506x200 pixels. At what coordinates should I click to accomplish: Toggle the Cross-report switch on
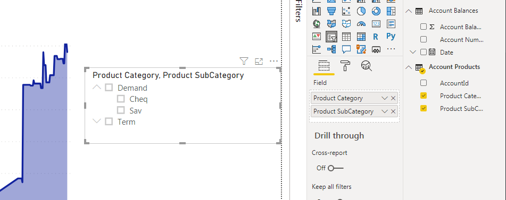(336, 168)
